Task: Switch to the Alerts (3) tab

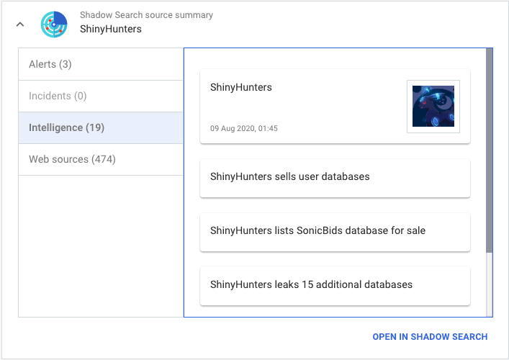Action: [101, 64]
